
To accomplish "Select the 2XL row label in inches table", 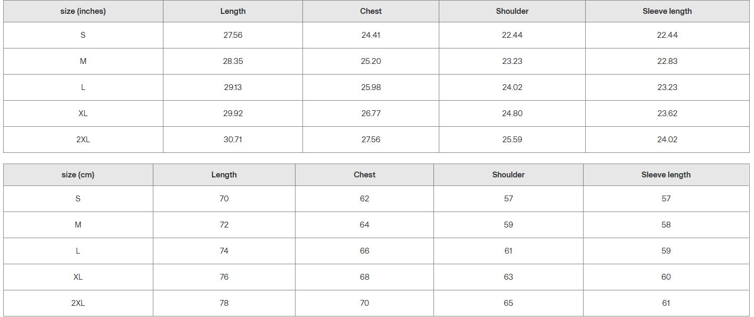I will [x=83, y=140].
